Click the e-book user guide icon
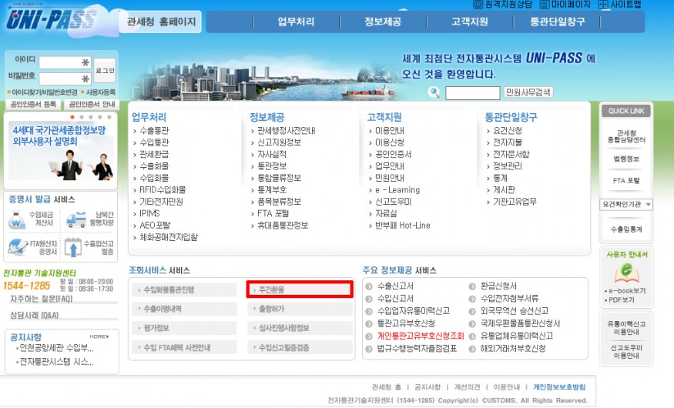The image size is (674, 408). pyautogui.click(x=626, y=273)
